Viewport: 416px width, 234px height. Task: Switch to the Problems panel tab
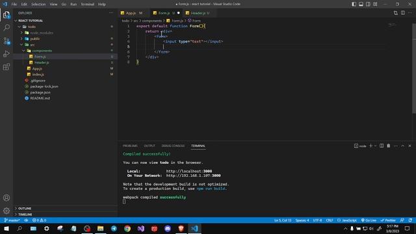130,146
